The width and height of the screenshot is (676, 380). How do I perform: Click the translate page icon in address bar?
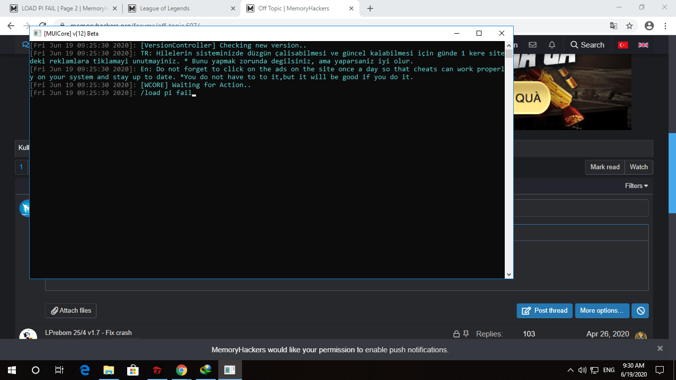[613, 26]
